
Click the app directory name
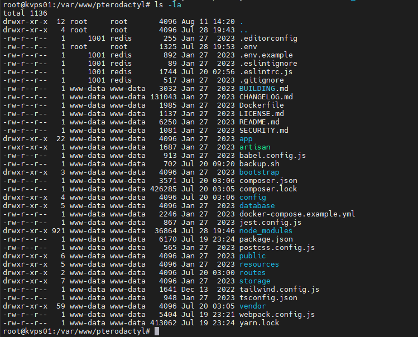coord(246,139)
